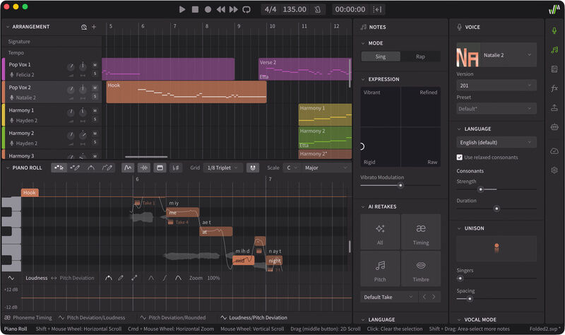Click the playhead-follow icon beside the timecode
Viewport: 565px width, 335px height.
click(377, 9)
